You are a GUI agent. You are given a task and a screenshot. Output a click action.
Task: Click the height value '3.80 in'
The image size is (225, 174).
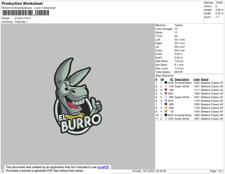point(219,10)
